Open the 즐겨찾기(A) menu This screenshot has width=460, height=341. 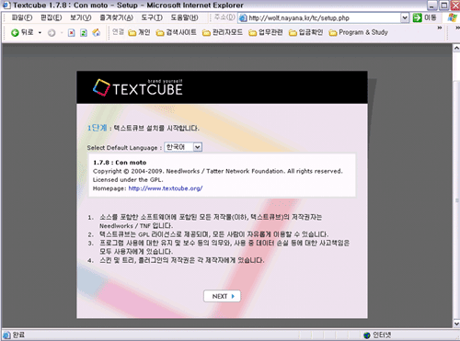coord(117,17)
